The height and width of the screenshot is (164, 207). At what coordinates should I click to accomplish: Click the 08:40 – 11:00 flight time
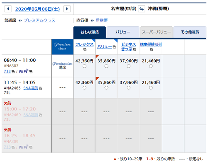(x=20, y=60)
